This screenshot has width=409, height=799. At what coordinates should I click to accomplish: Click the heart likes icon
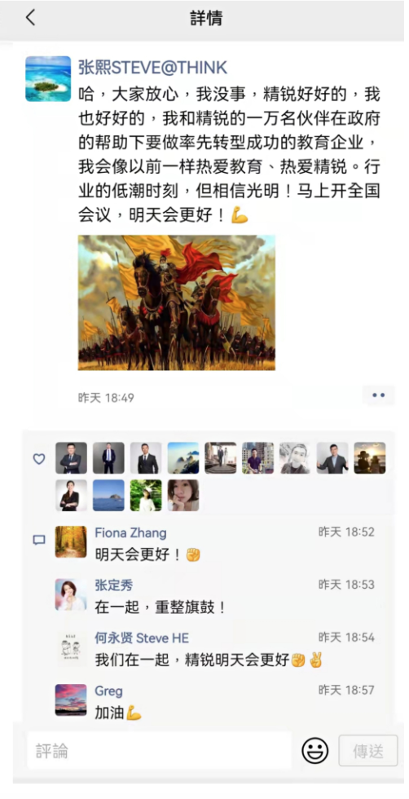click(39, 459)
